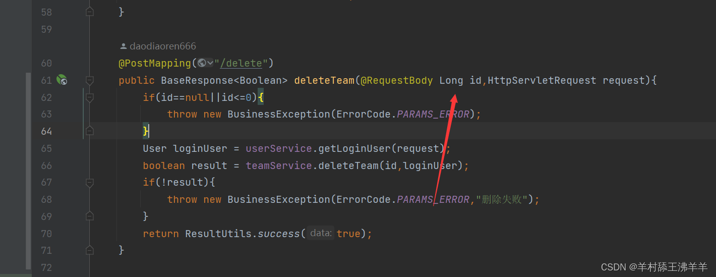716x277 pixels.
Task: Click the getLoginUser method call
Action: [x=354, y=148]
